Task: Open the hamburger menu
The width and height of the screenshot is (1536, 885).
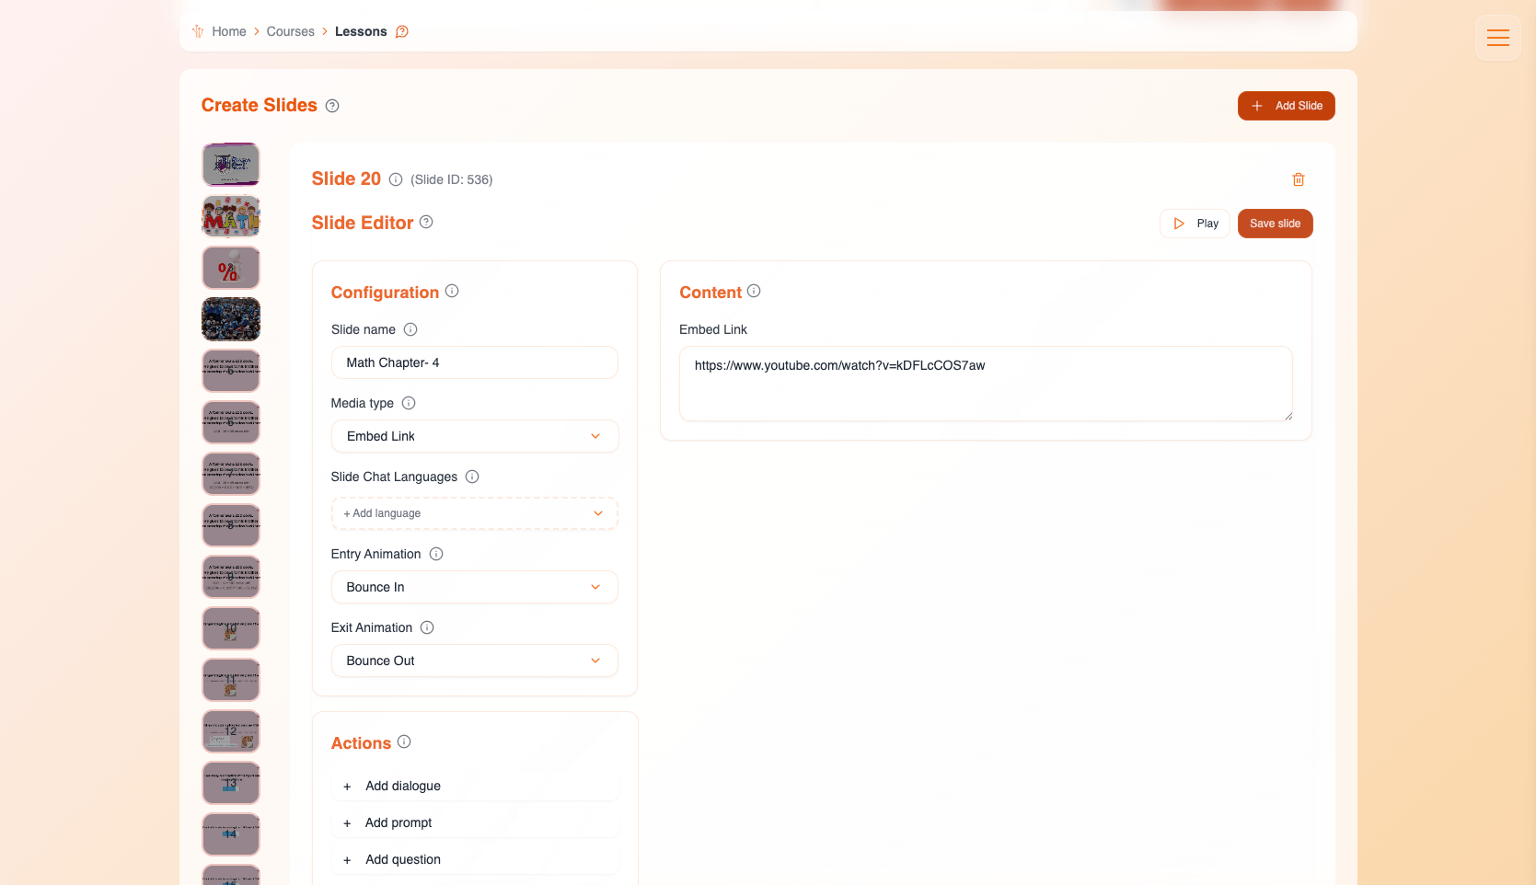Action: 1497,38
